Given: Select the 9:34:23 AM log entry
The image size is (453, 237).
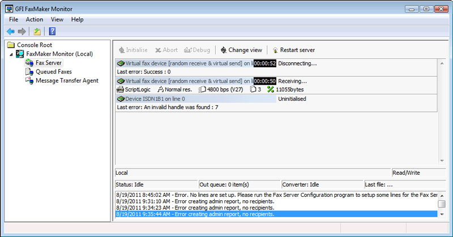Looking at the screenshot, I should click(x=276, y=208).
